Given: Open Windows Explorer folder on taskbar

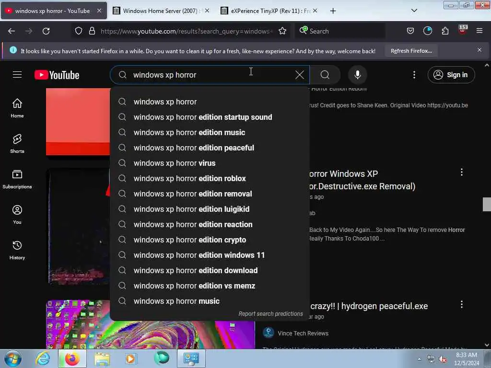Looking at the screenshot, I should (102, 358).
